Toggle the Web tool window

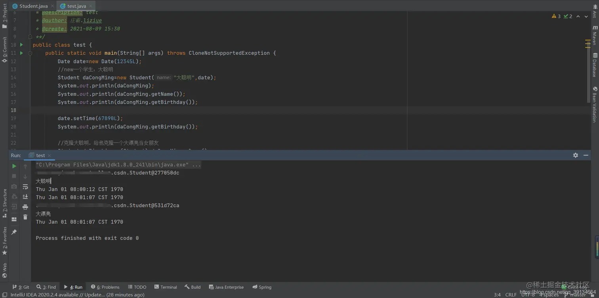tap(4, 271)
